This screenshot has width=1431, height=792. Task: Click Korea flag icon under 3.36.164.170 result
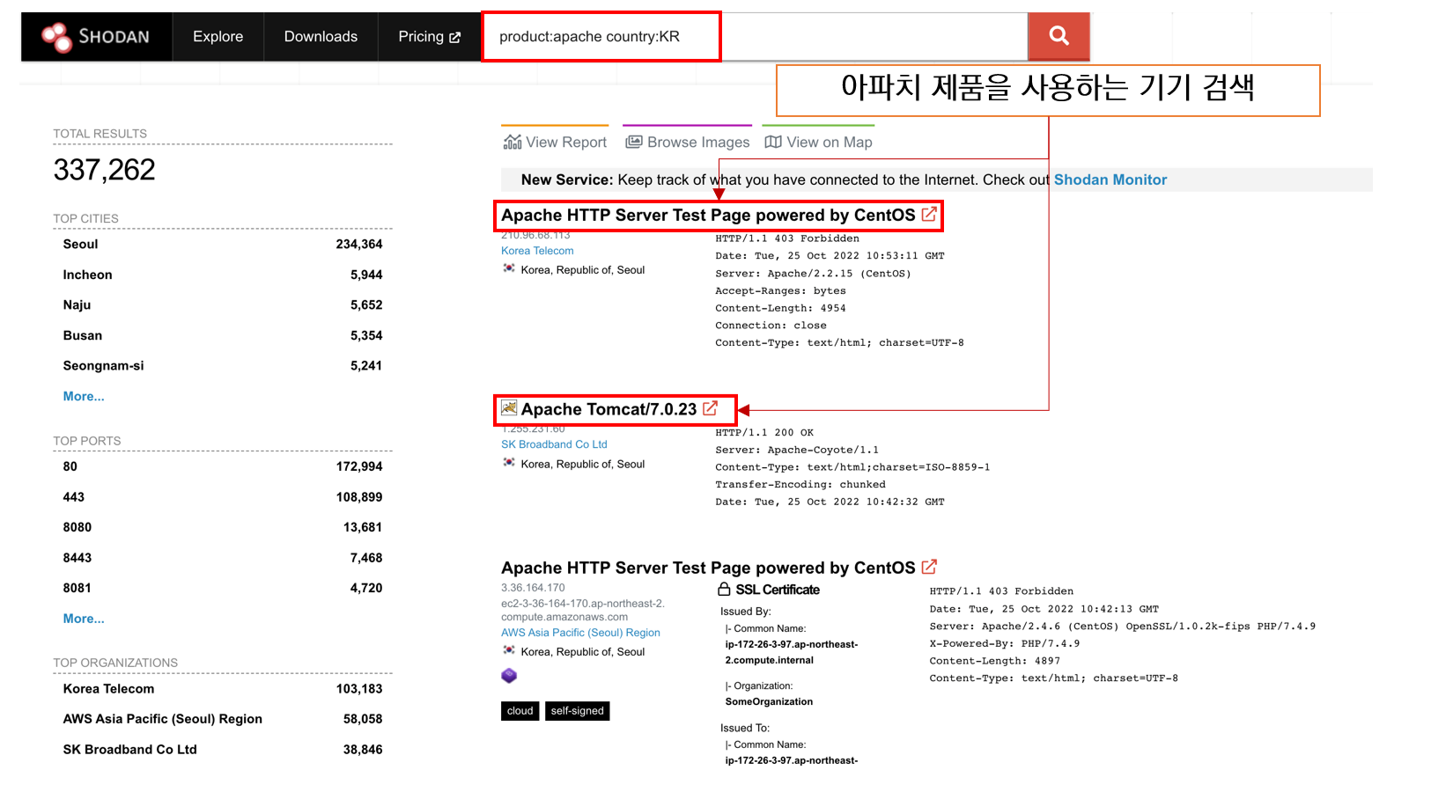pyautogui.click(x=509, y=649)
